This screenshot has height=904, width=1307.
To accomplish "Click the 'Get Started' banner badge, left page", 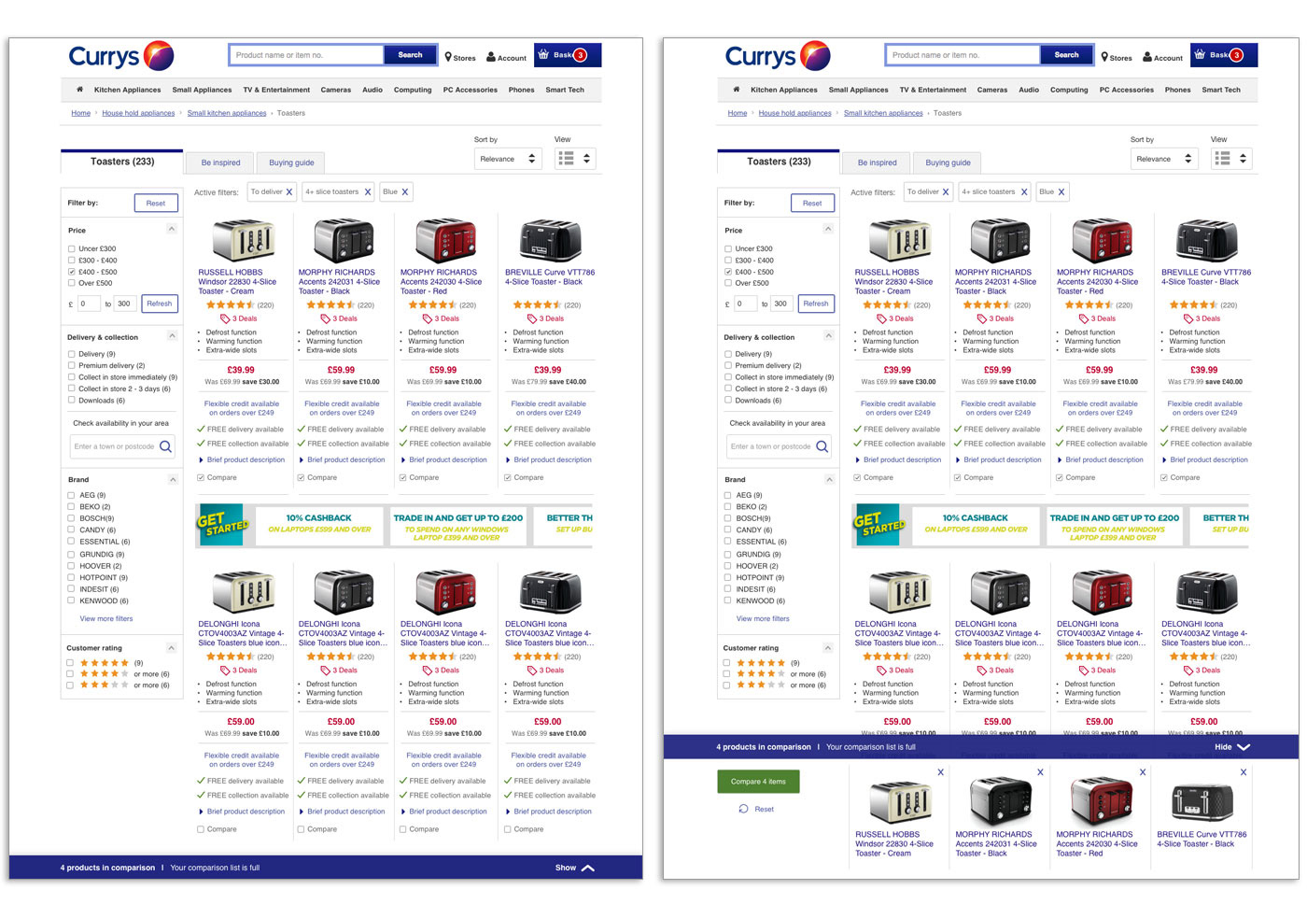I will pyautogui.click(x=221, y=525).
